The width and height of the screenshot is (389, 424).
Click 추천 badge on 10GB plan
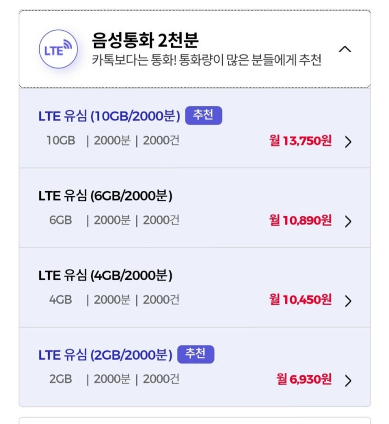[204, 115]
